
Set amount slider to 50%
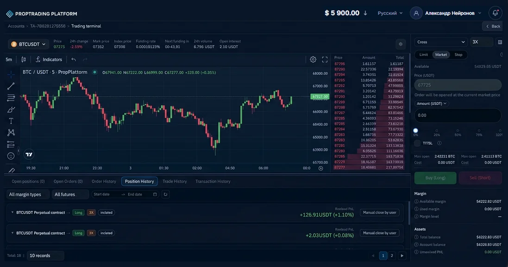tap(458, 131)
